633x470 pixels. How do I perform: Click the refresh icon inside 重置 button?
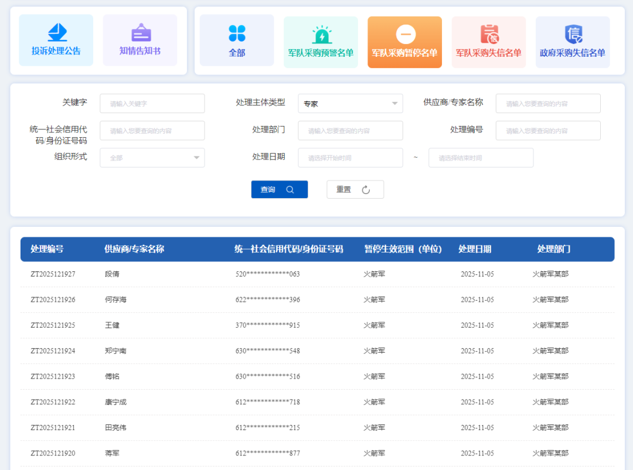[367, 189]
